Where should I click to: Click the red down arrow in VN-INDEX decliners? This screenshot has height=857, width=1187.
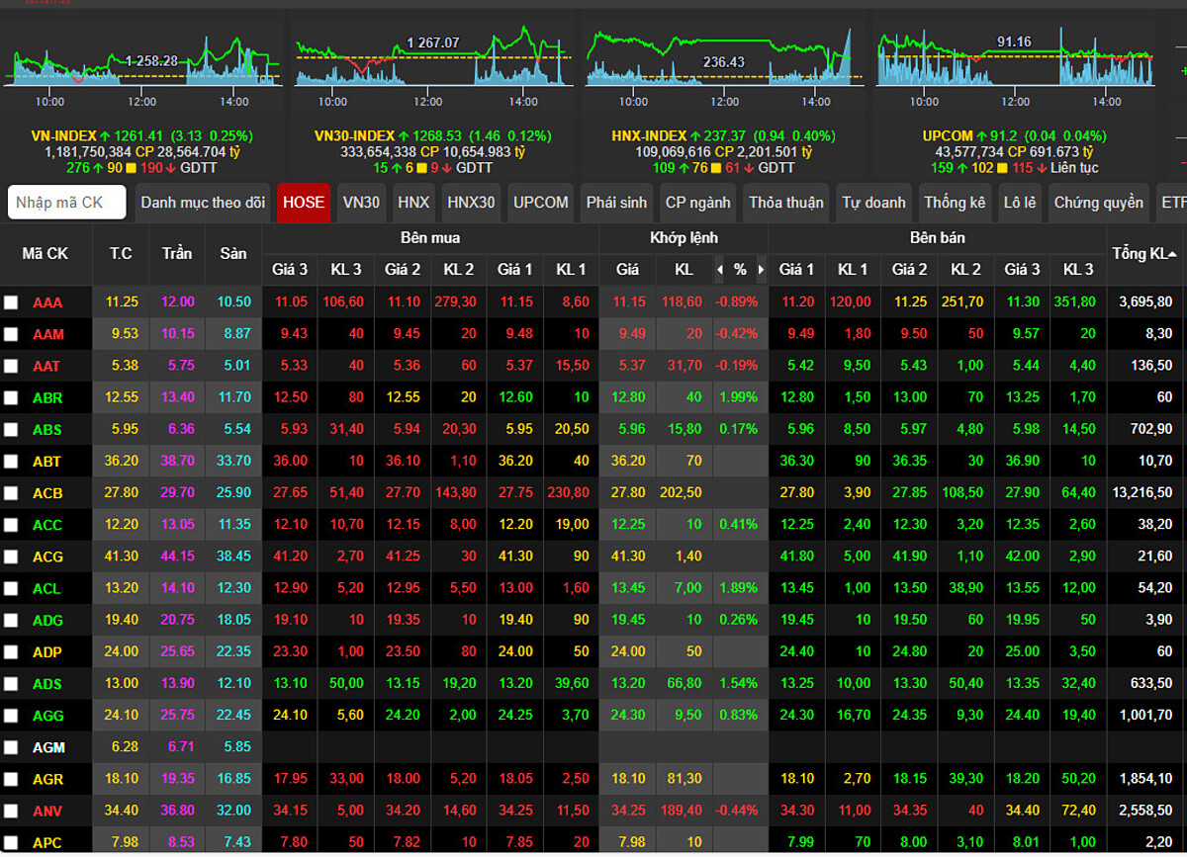170,168
